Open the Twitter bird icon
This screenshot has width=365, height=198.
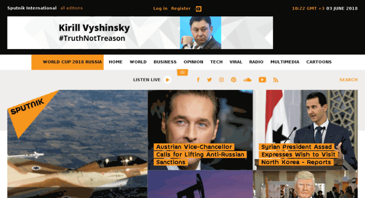[210, 80]
